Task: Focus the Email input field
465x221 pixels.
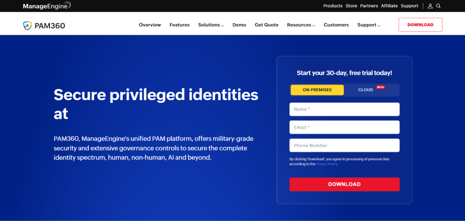Action: click(344, 127)
